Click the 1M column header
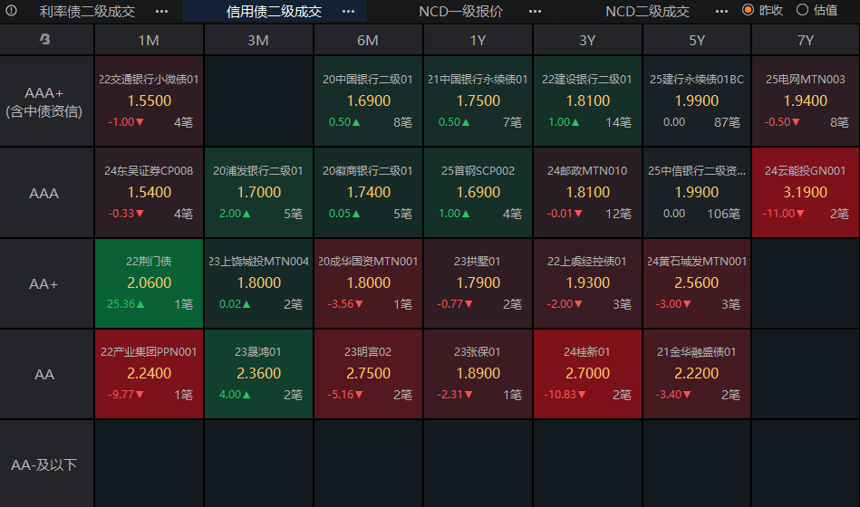This screenshot has width=860, height=507. (x=149, y=40)
